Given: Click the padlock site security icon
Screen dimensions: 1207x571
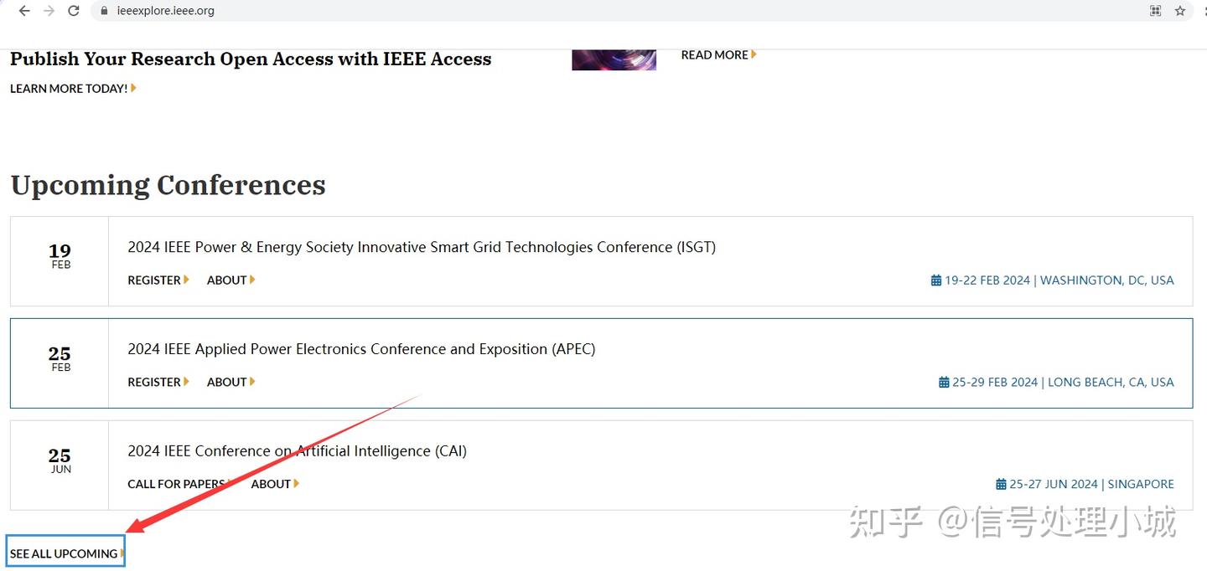Looking at the screenshot, I should tap(104, 11).
